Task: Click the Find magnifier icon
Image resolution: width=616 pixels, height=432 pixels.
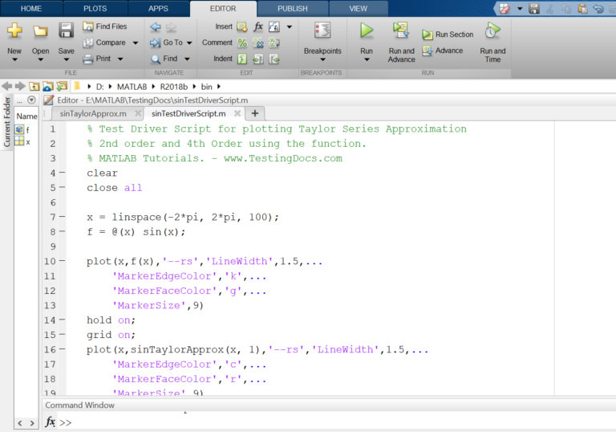Action: click(x=156, y=59)
